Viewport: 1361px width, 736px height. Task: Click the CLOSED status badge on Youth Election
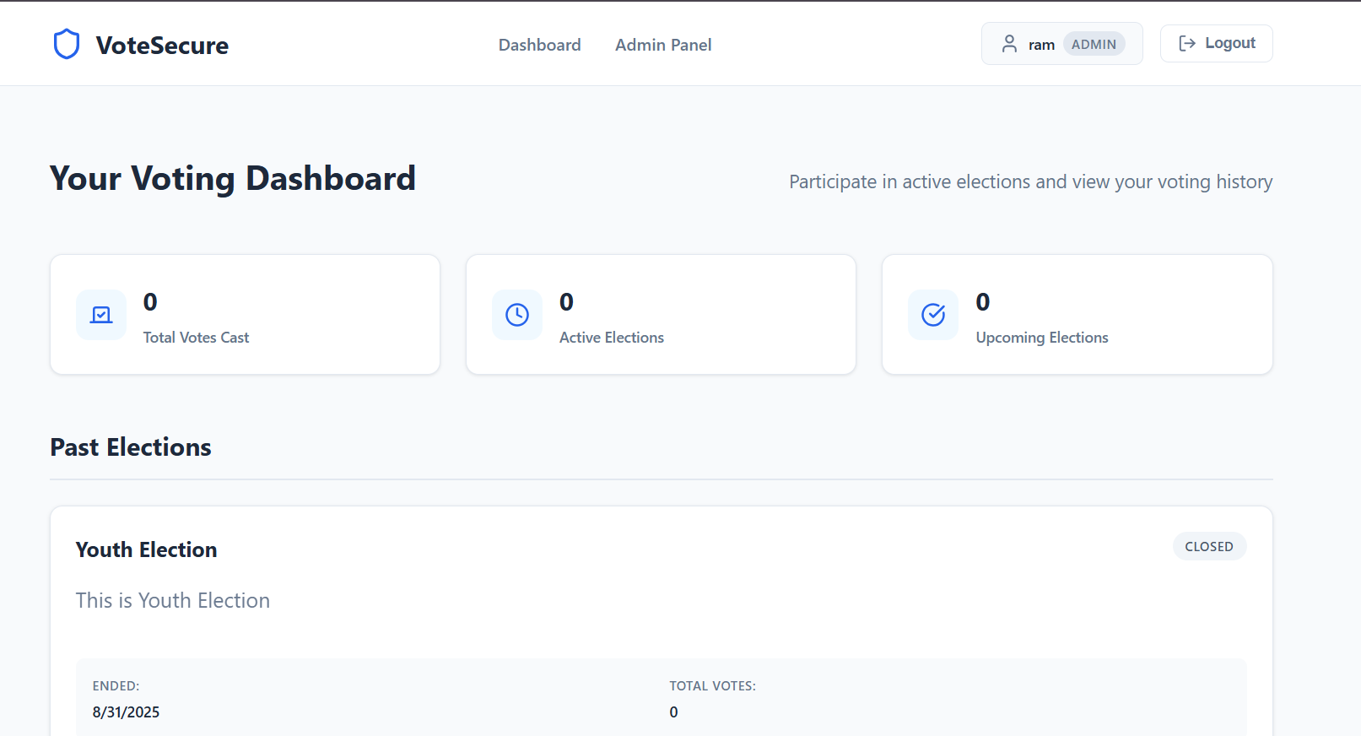coord(1209,546)
